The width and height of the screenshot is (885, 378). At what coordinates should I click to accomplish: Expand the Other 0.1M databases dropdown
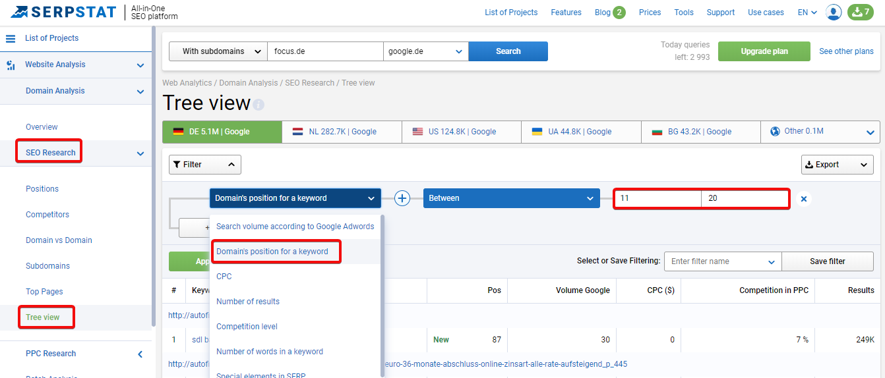(x=870, y=132)
